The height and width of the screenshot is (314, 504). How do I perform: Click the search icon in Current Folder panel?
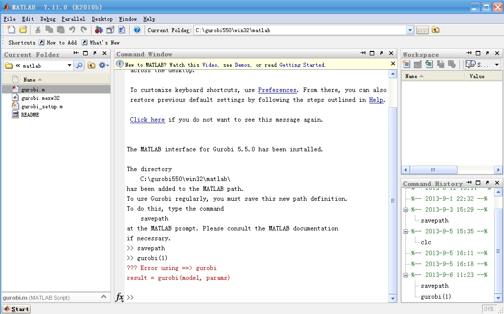point(79,65)
